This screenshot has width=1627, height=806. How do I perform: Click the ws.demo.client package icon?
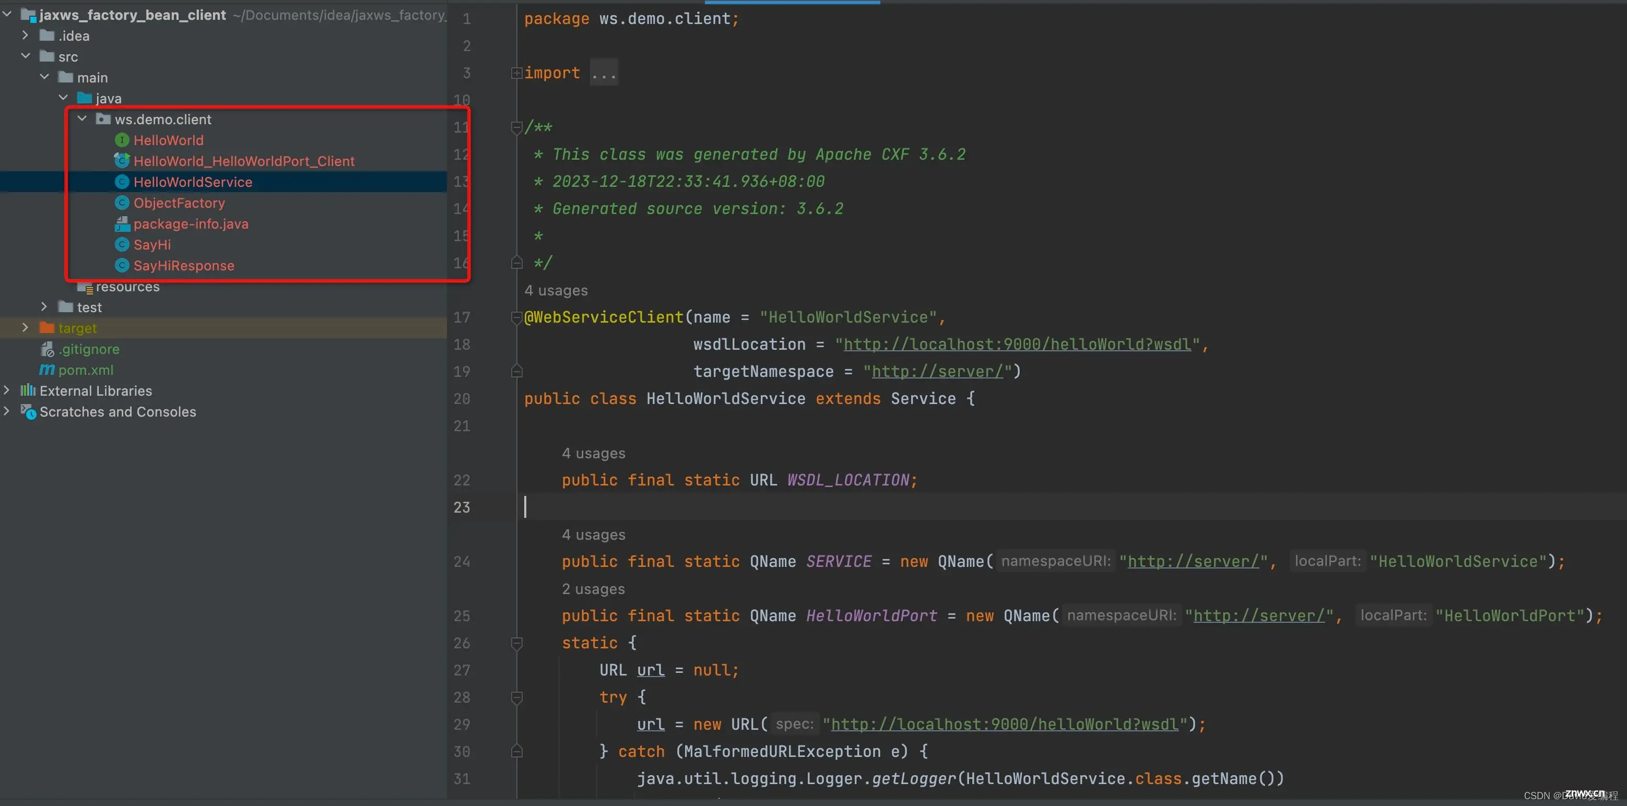(103, 118)
